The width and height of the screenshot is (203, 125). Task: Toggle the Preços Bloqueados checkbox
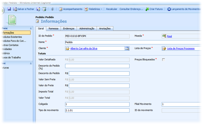tap(164, 60)
